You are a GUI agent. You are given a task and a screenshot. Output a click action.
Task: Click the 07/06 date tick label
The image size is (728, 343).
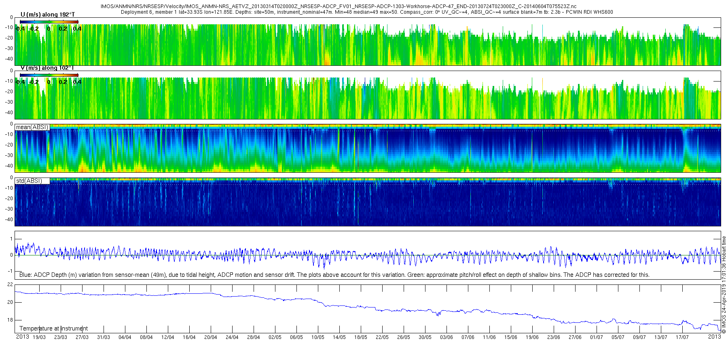click(x=468, y=337)
